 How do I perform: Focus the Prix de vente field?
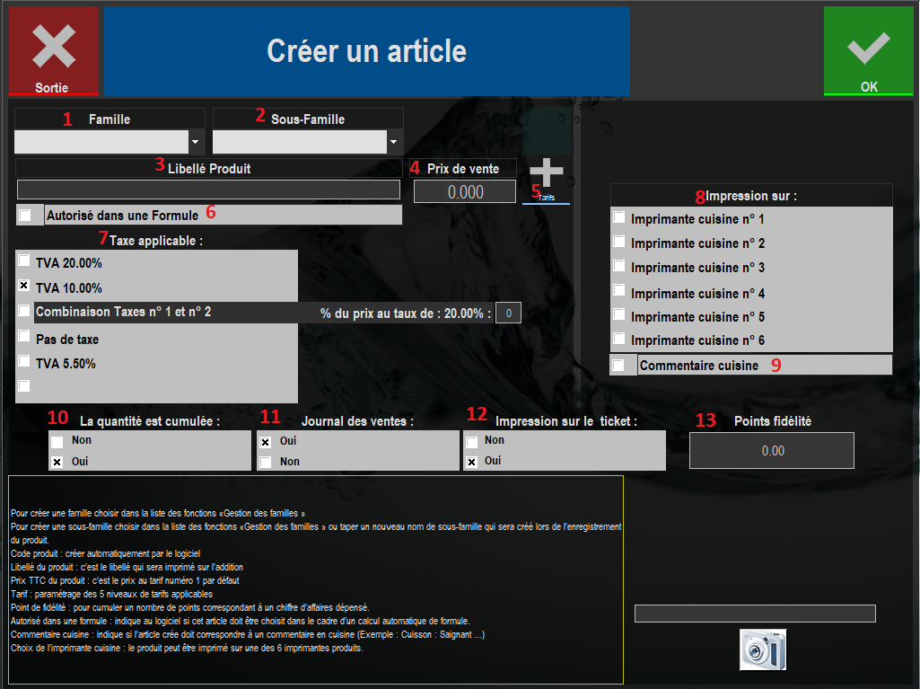pos(465,191)
